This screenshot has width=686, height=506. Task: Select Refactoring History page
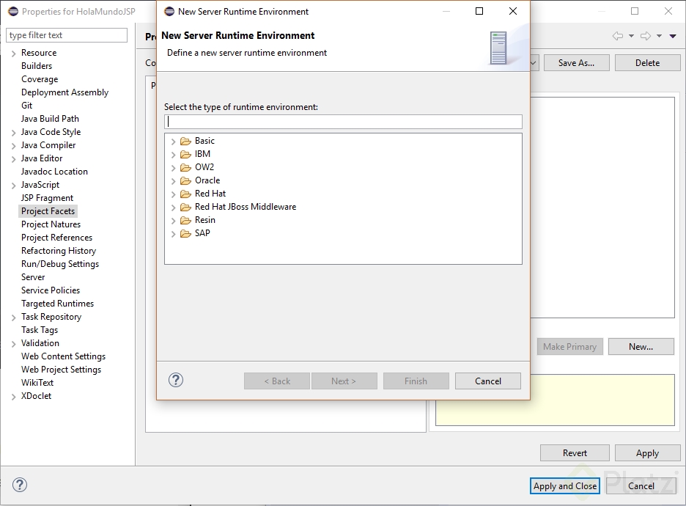(x=59, y=251)
